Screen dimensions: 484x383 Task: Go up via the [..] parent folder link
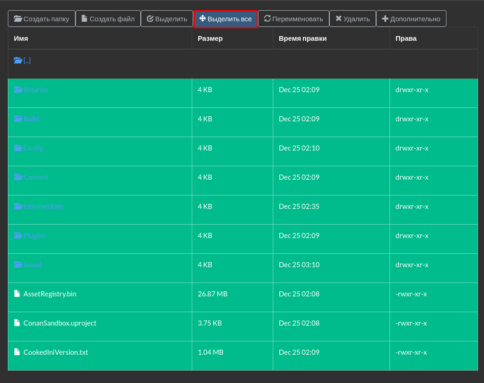click(27, 61)
